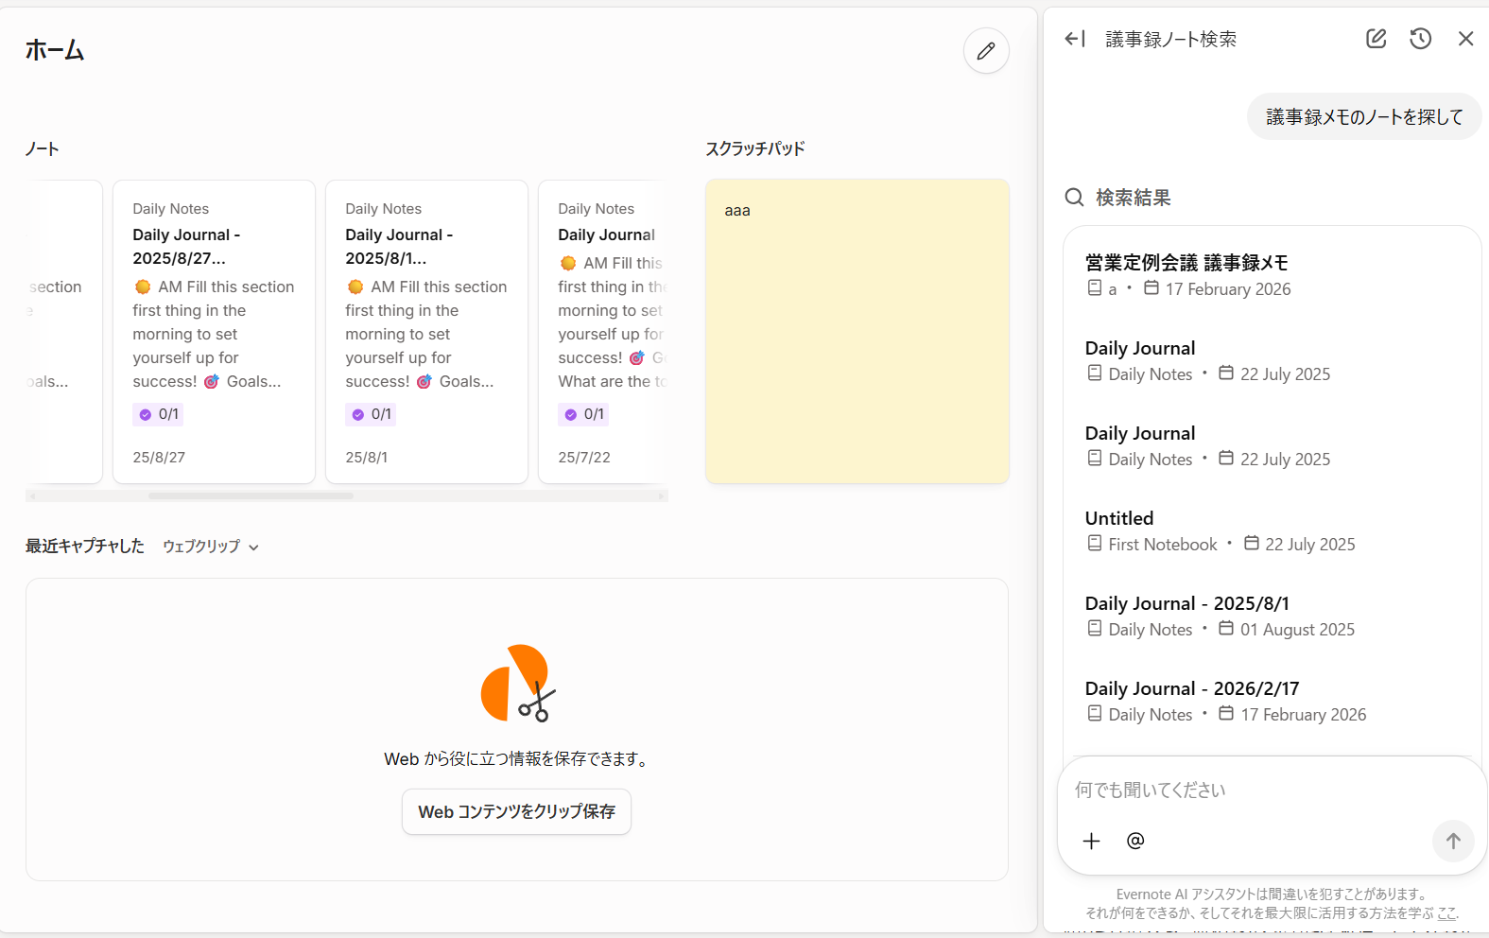Click calendar icon beside 01 August 2025
The width and height of the screenshot is (1489, 938).
[1226, 629]
